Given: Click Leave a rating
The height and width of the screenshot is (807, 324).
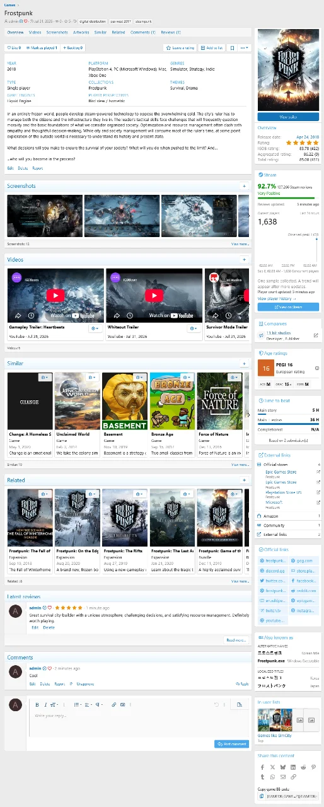Looking at the screenshot, I should 180,48.
